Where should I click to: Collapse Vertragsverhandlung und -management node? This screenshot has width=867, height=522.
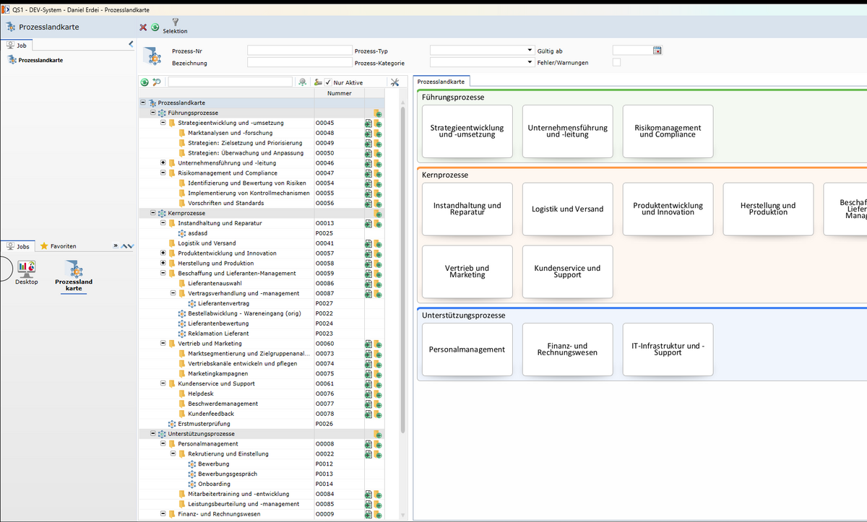(173, 293)
